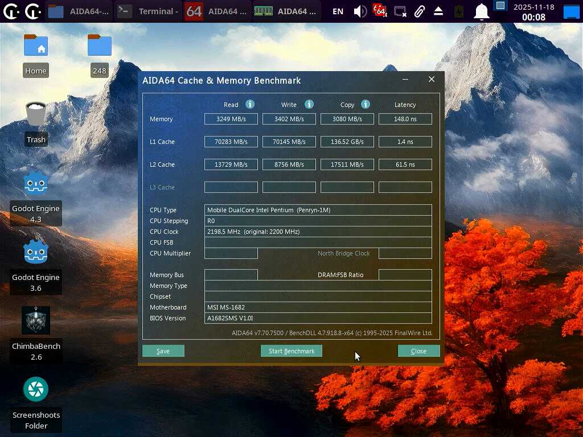Close the benchmark window with X
Viewport: 583px width, 437px height.
click(432, 79)
